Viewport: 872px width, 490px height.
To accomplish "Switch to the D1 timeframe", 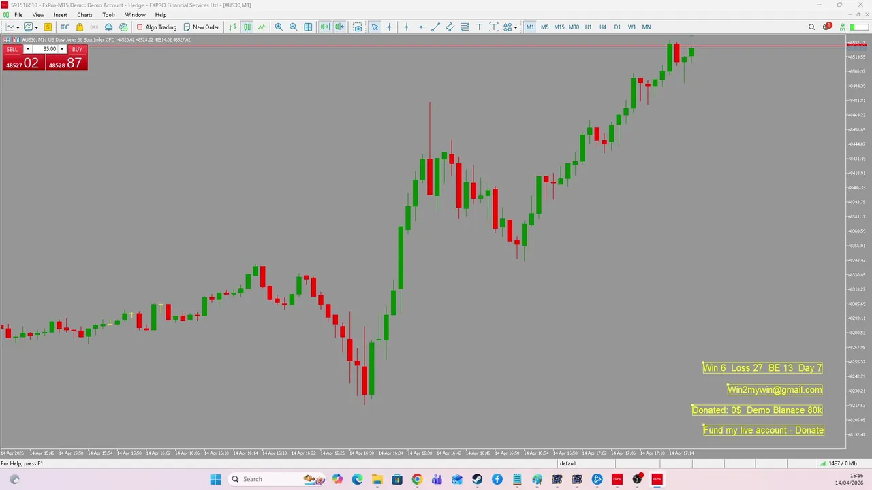I will pos(617,27).
